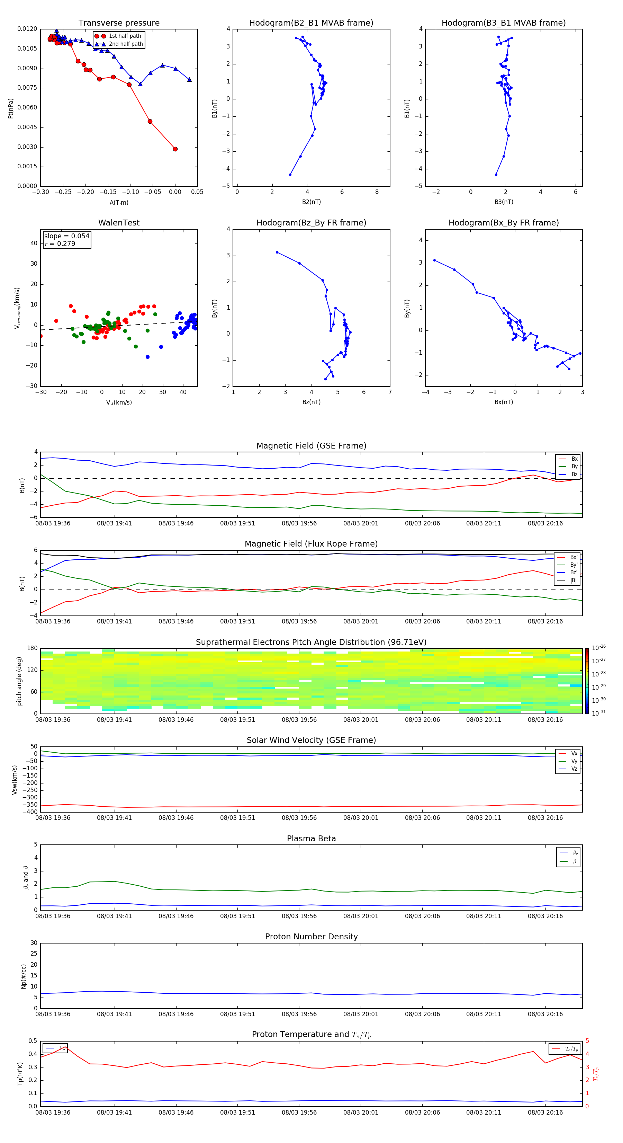Click the "Bx(nT)" axis label

(x=504, y=402)
